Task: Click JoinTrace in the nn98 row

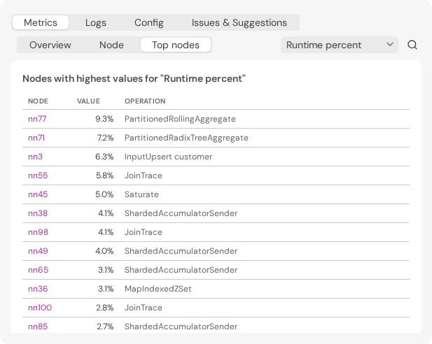Action: tap(144, 232)
